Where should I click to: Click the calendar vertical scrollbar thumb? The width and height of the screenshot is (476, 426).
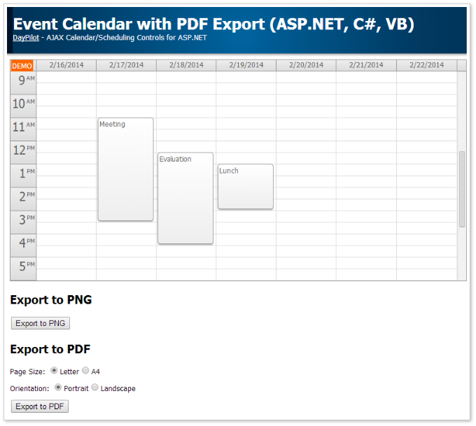coord(462,189)
